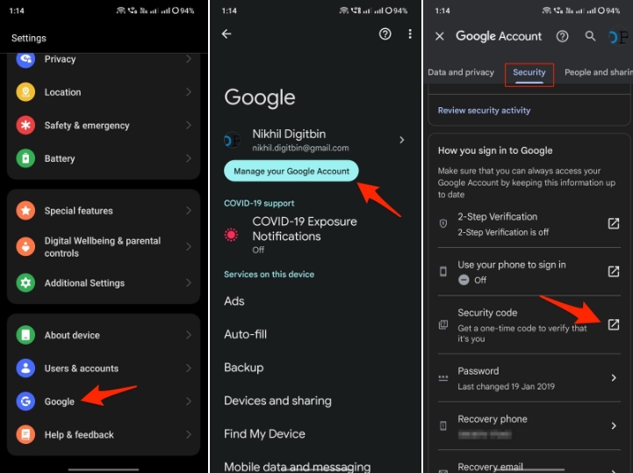
Task: Tap the Privacy settings icon
Action: [x=25, y=59]
